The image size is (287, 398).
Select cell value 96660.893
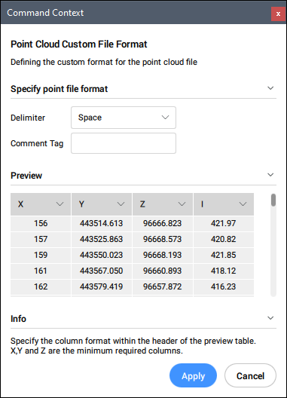(163, 271)
